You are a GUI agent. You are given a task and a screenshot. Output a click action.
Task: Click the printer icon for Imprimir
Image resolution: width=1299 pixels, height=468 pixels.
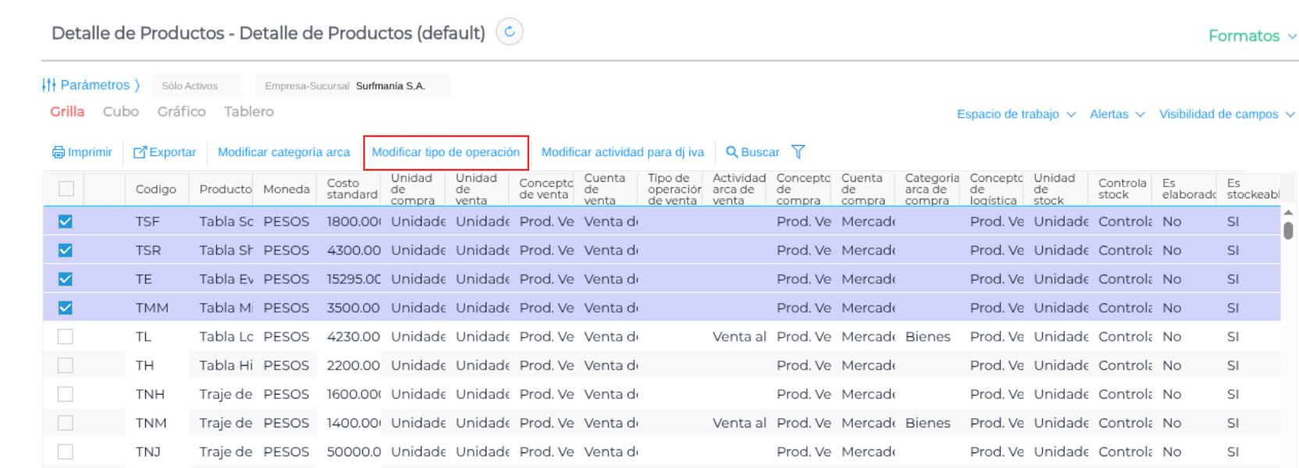point(59,152)
